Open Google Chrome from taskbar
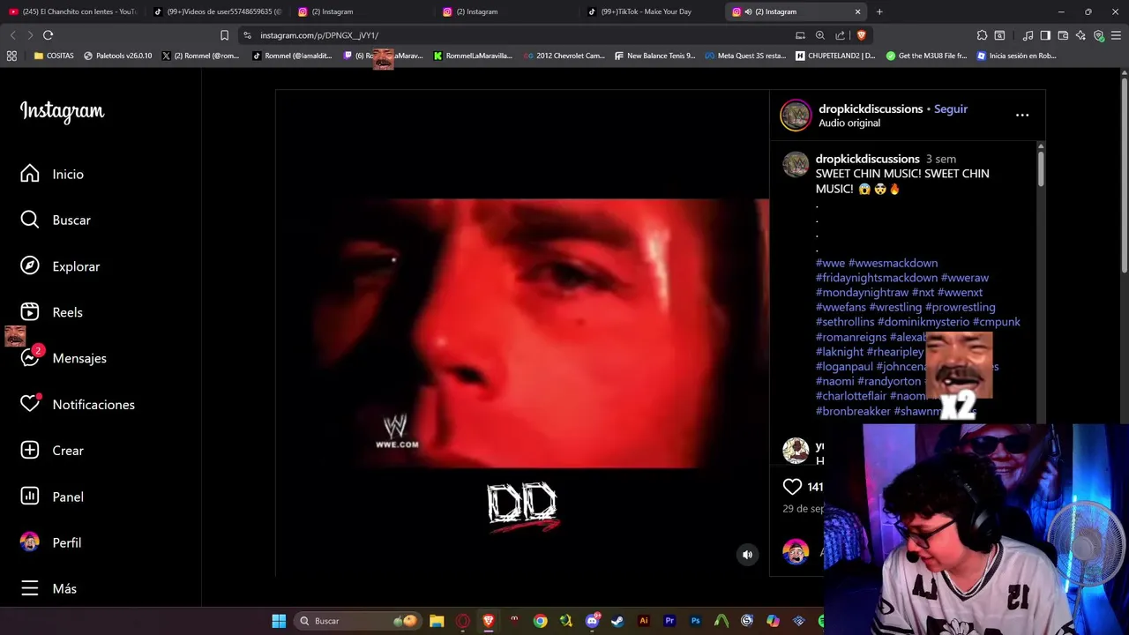 (540, 621)
